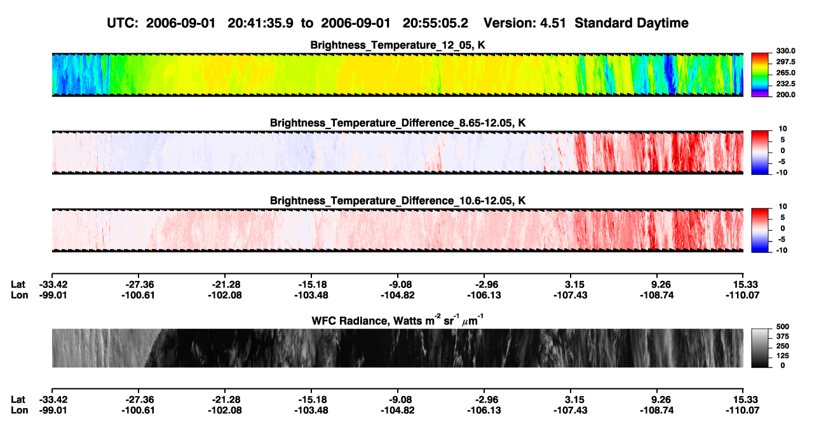Screen dimensions: 826x424
Task: Click longitude -107.43 on the bottom axis
Action: [571, 411]
